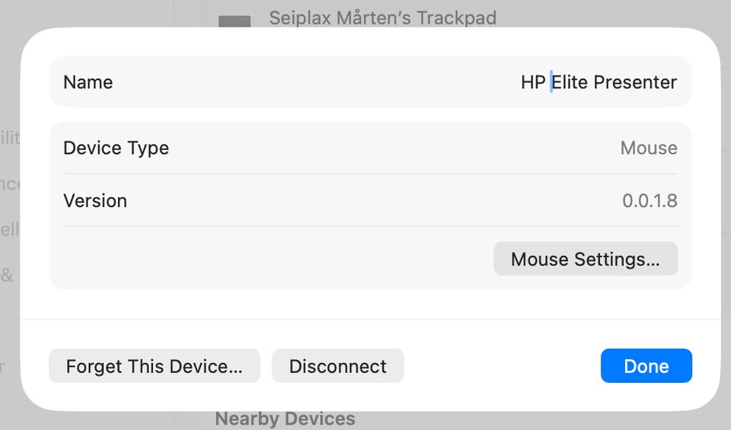Select Seiplax Mårten's Trackpad device entry
The height and width of the screenshot is (430, 731).
(x=382, y=17)
